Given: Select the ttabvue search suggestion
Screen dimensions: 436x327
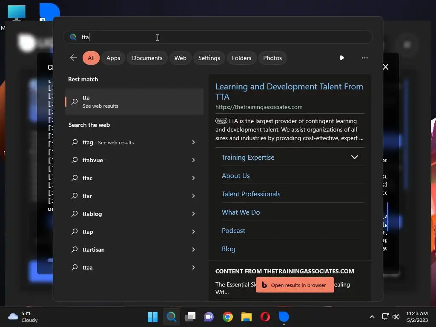Looking at the screenshot, I should (x=134, y=160).
